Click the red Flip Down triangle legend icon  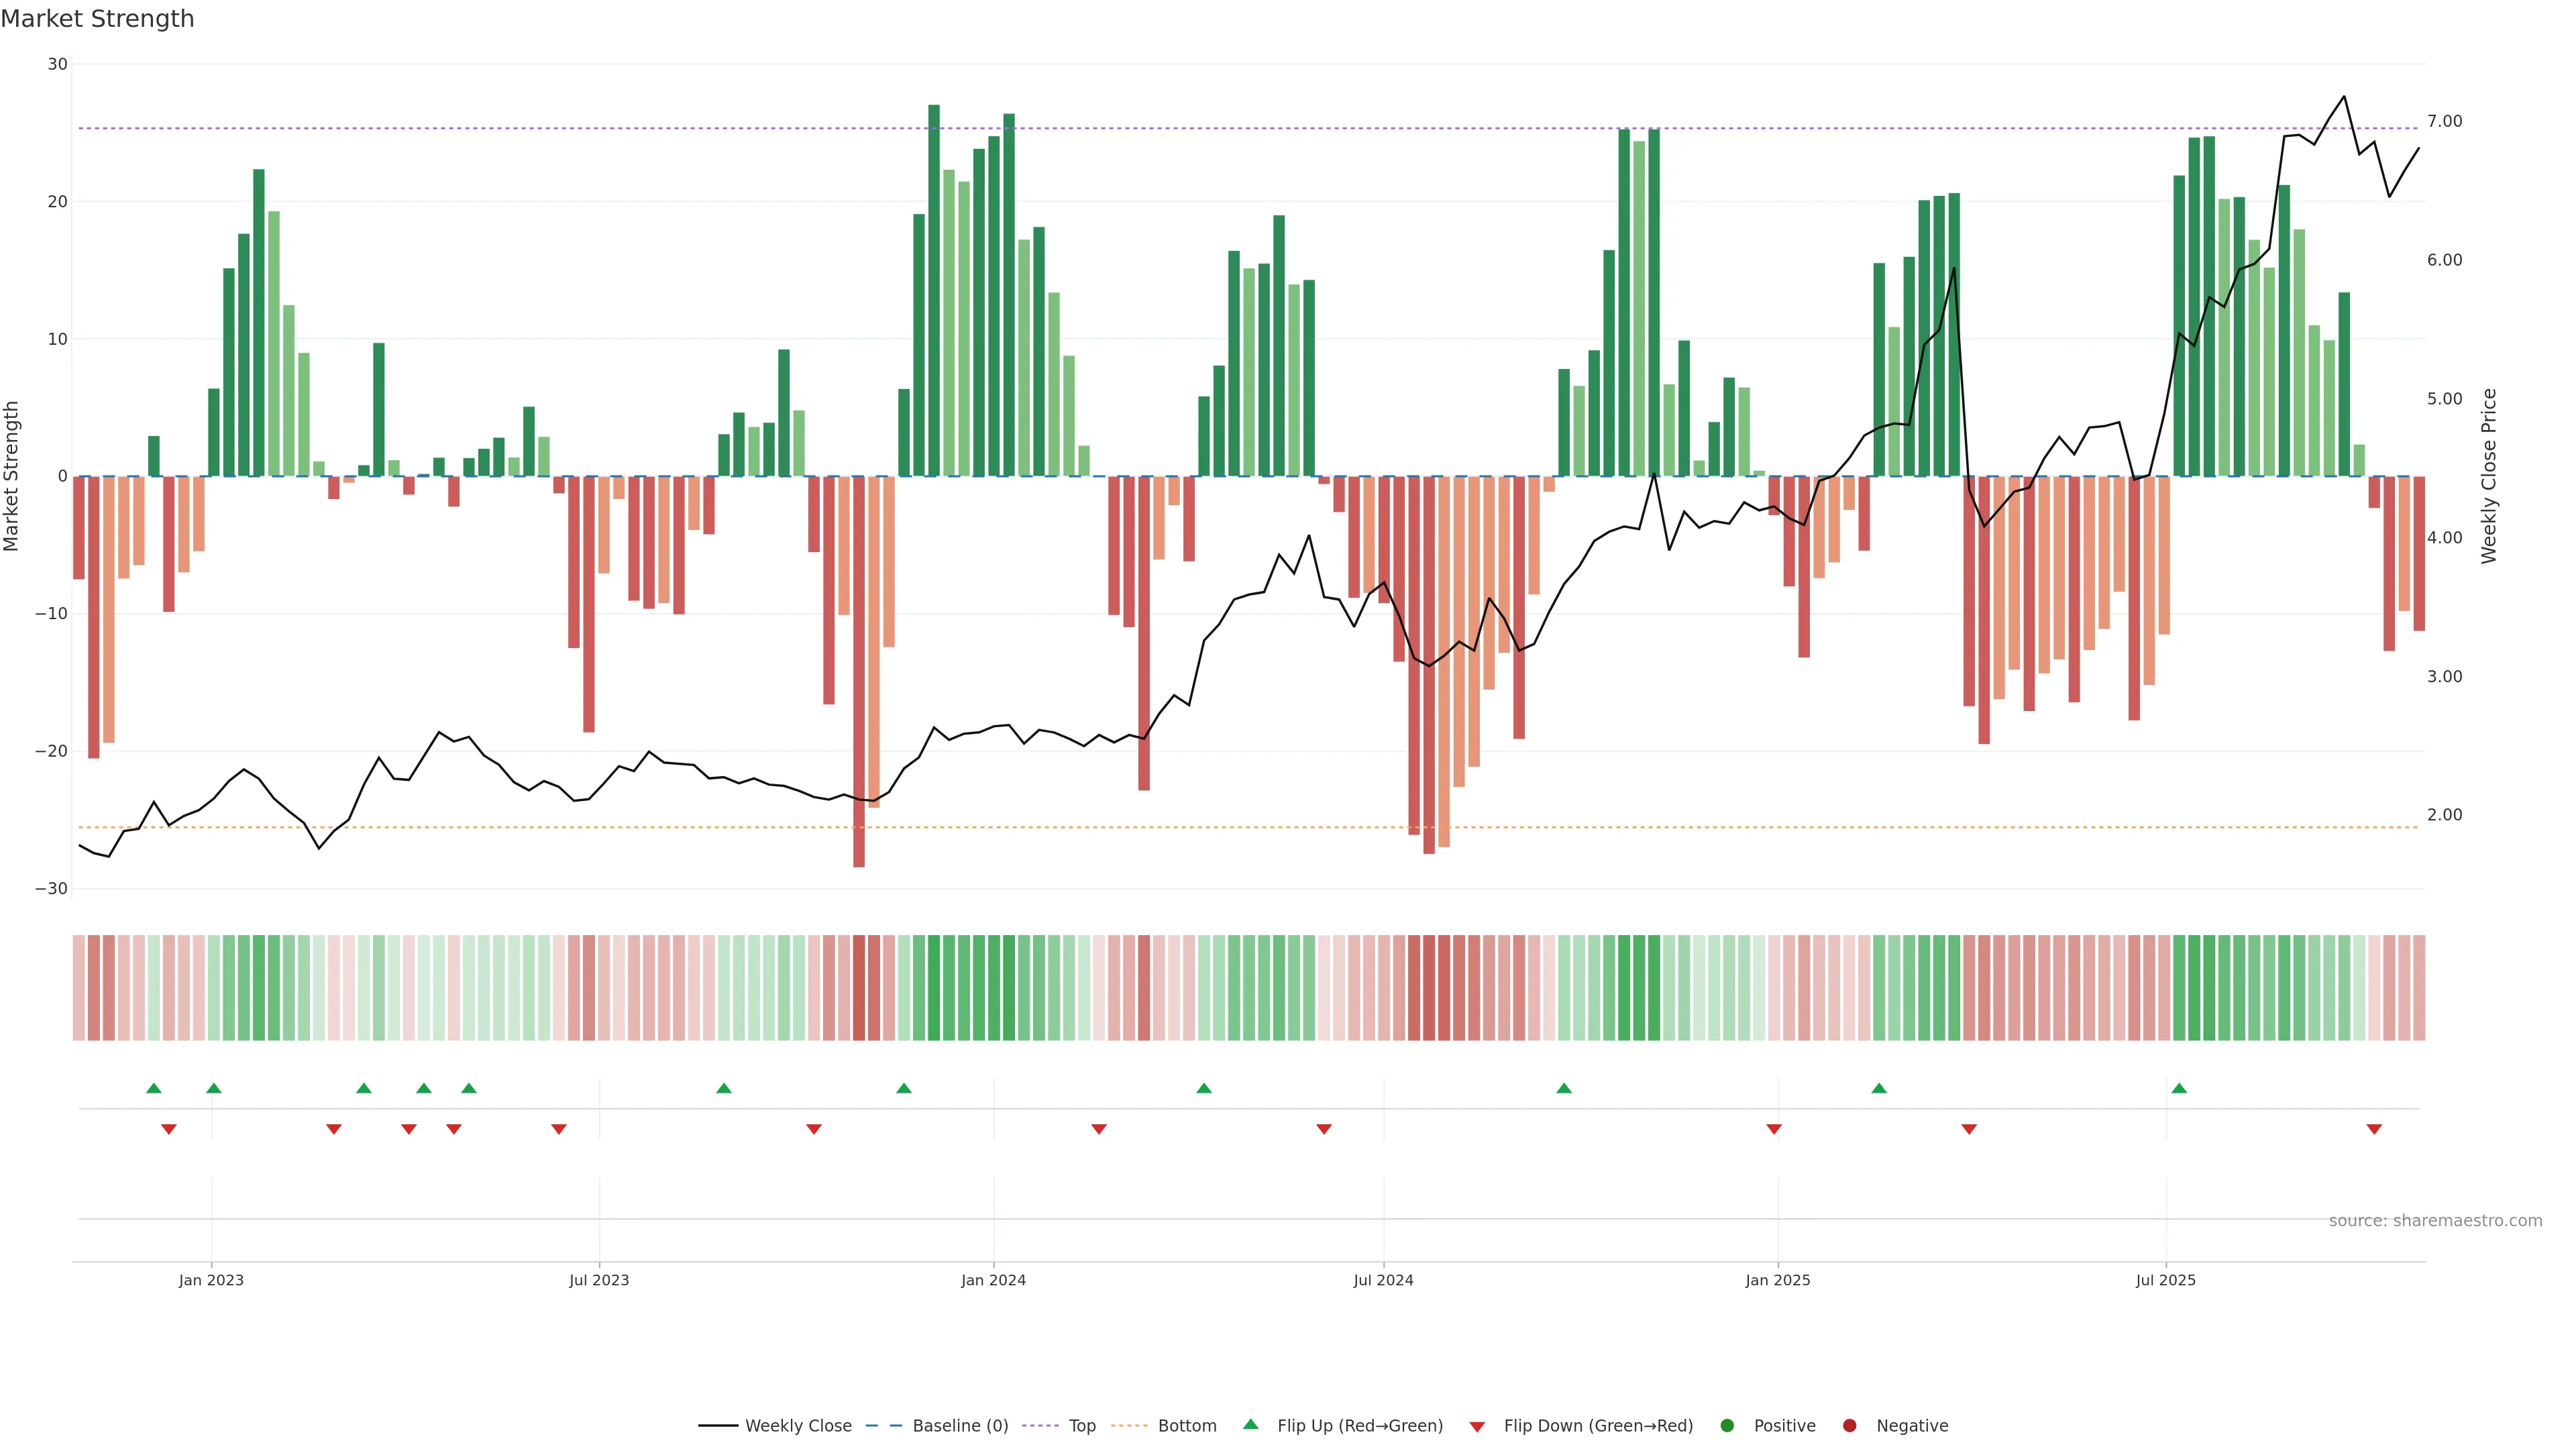point(1477,1426)
